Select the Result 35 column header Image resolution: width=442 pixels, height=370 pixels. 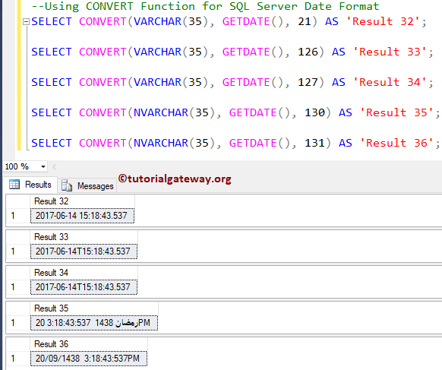94,308
